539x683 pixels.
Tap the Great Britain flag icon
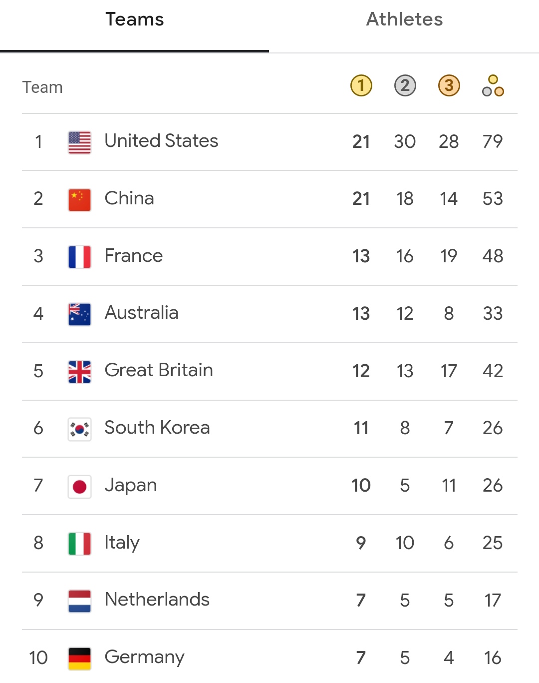tap(80, 372)
